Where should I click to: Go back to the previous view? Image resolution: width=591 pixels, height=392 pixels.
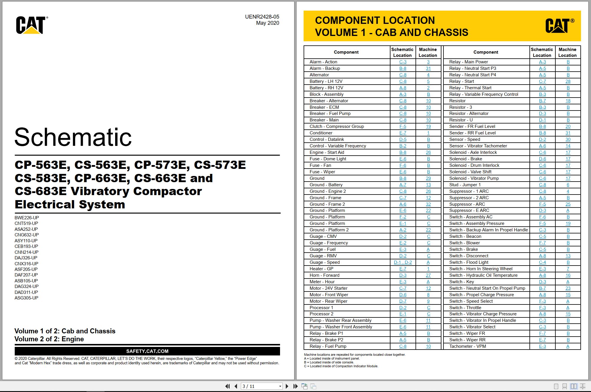304,386
